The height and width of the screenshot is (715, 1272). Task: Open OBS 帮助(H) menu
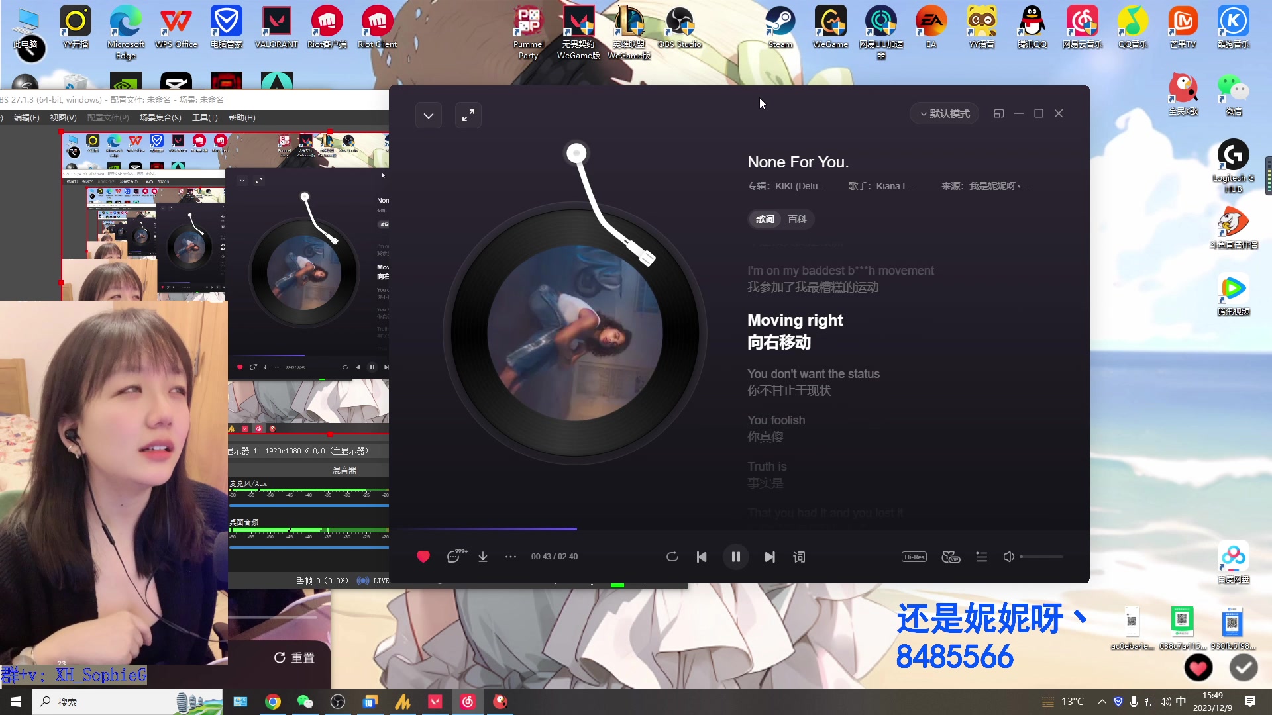click(x=242, y=118)
